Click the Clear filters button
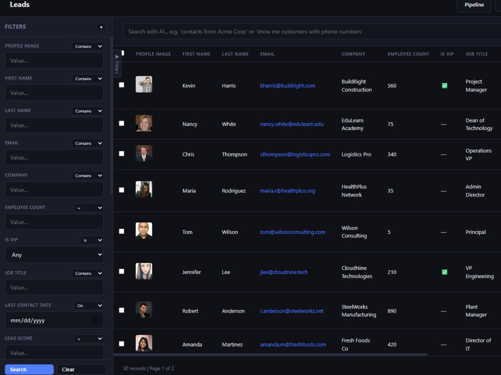 (82, 369)
